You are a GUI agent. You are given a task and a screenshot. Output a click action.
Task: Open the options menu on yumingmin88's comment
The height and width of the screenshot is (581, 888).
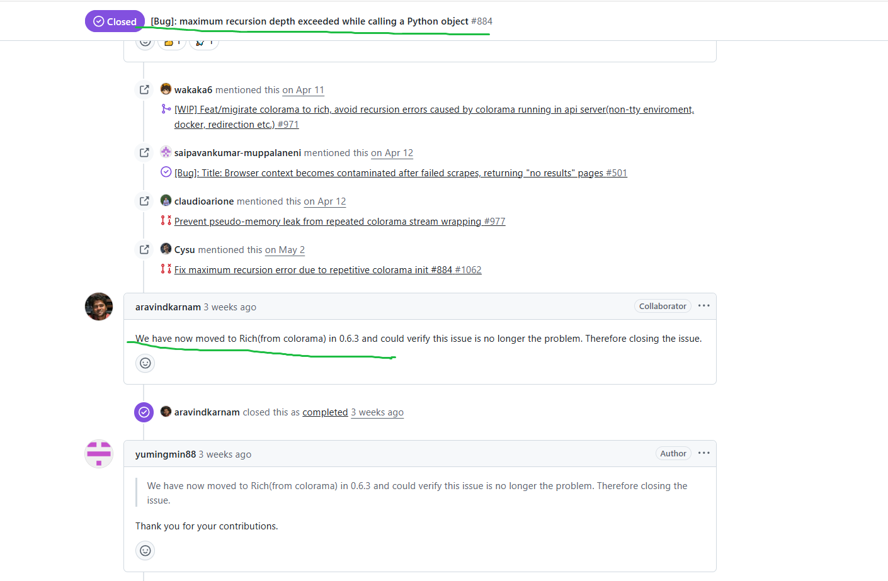(703, 453)
